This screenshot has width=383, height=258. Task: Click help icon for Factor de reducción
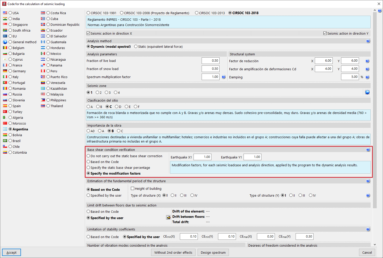point(367,61)
